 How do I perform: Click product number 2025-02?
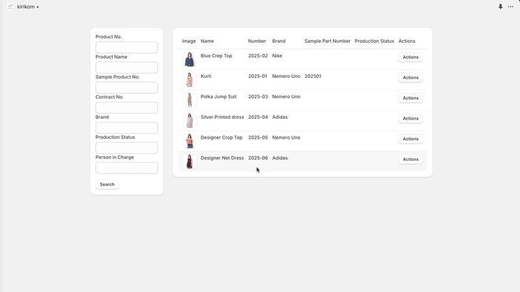[x=258, y=56]
